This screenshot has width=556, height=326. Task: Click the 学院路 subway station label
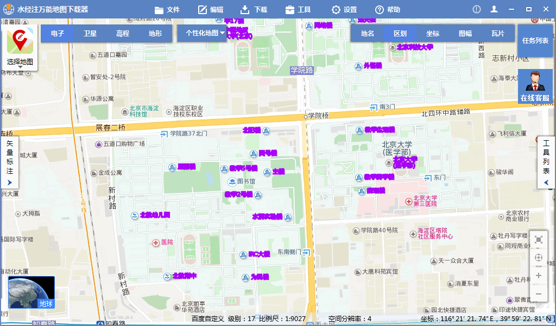pyautogui.click(x=302, y=70)
